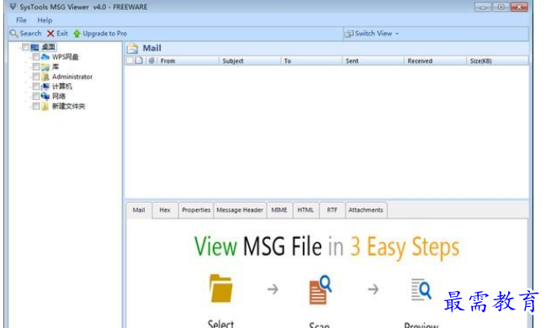Select the 网络 tree item label
546x328 pixels.
[x=59, y=96]
